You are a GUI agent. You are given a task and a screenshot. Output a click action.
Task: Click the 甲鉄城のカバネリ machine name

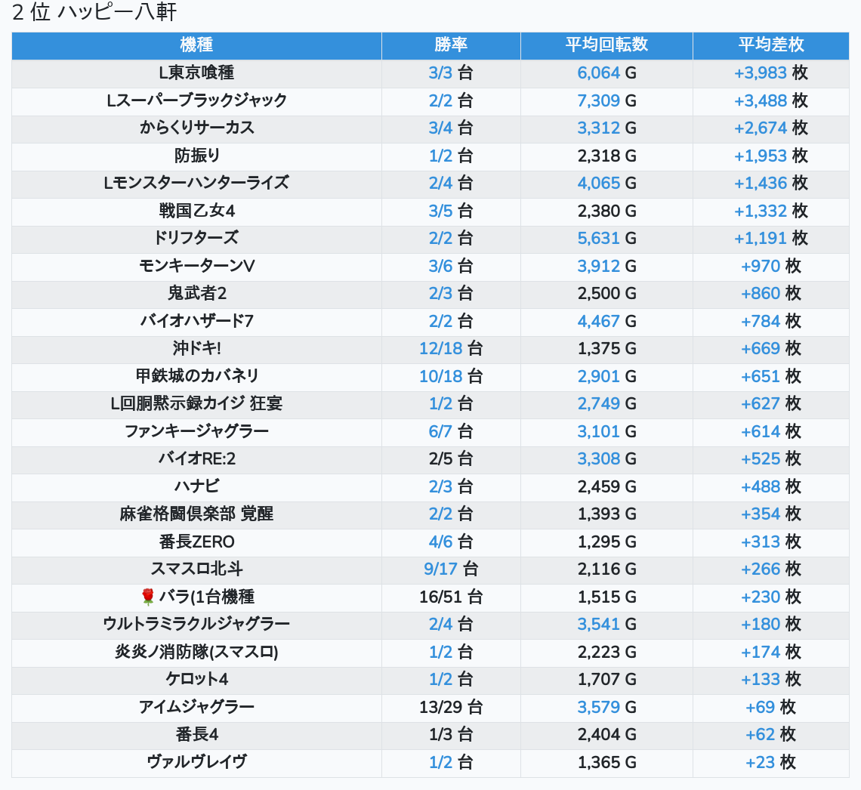click(196, 377)
